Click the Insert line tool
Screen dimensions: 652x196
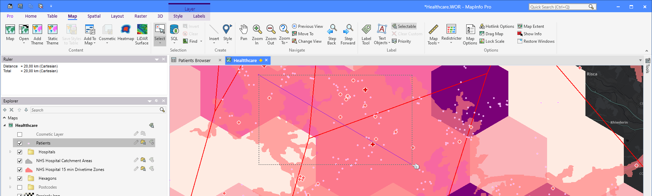[x=214, y=30]
